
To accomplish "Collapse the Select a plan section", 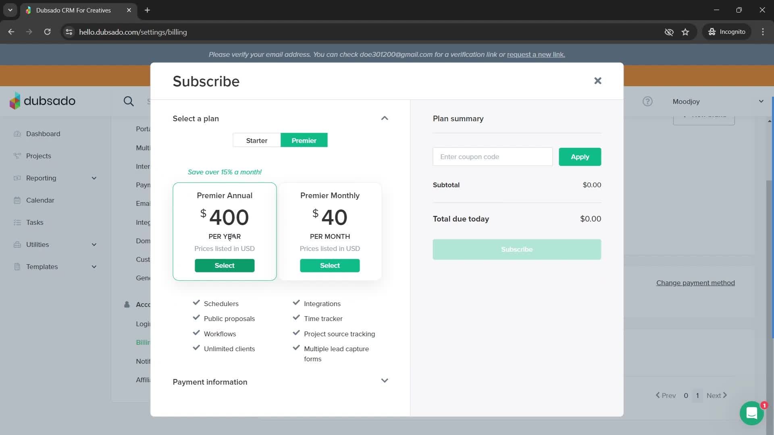I will (x=385, y=118).
